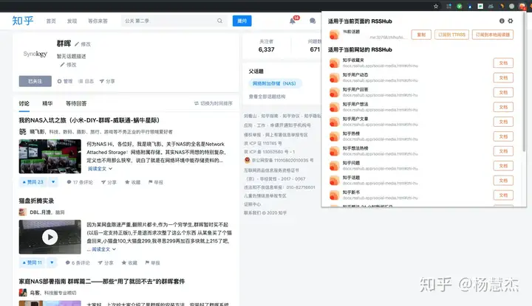Toggle 切换为时间排序 sorting
The height and width of the screenshot is (306, 532).
coord(214,103)
